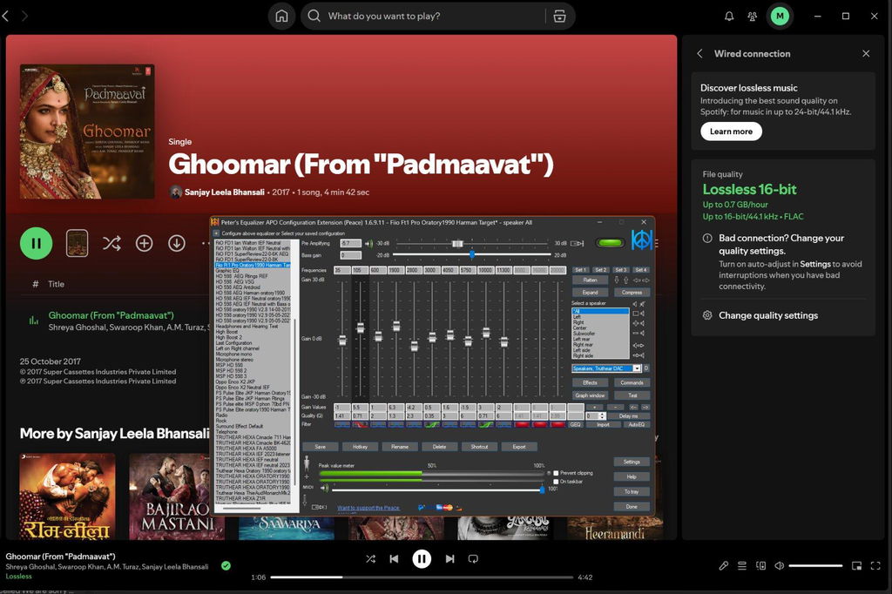Open the Graph window in Peace
Viewport: 892px width, 594px height.
pyautogui.click(x=590, y=395)
